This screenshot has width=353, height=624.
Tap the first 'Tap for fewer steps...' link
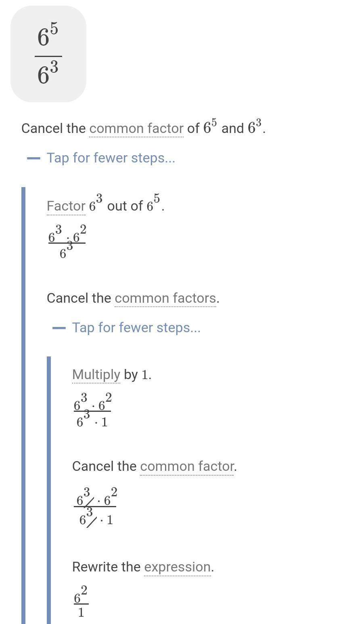tap(111, 158)
